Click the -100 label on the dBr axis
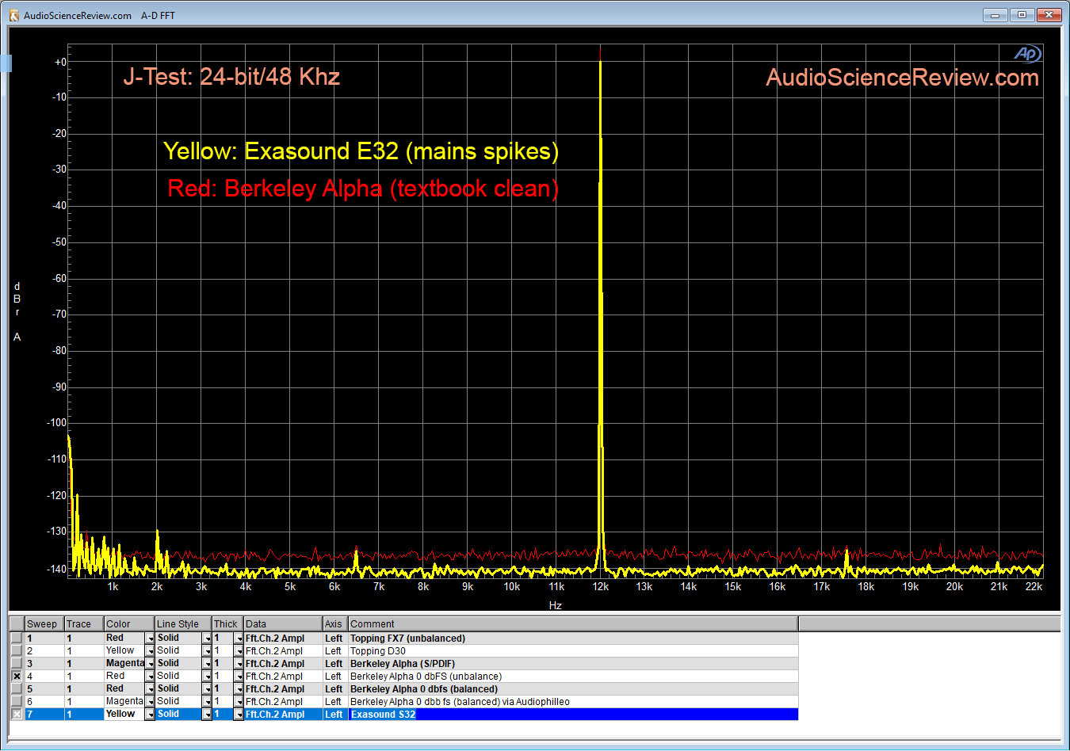The width and height of the screenshot is (1070, 751). [x=57, y=423]
